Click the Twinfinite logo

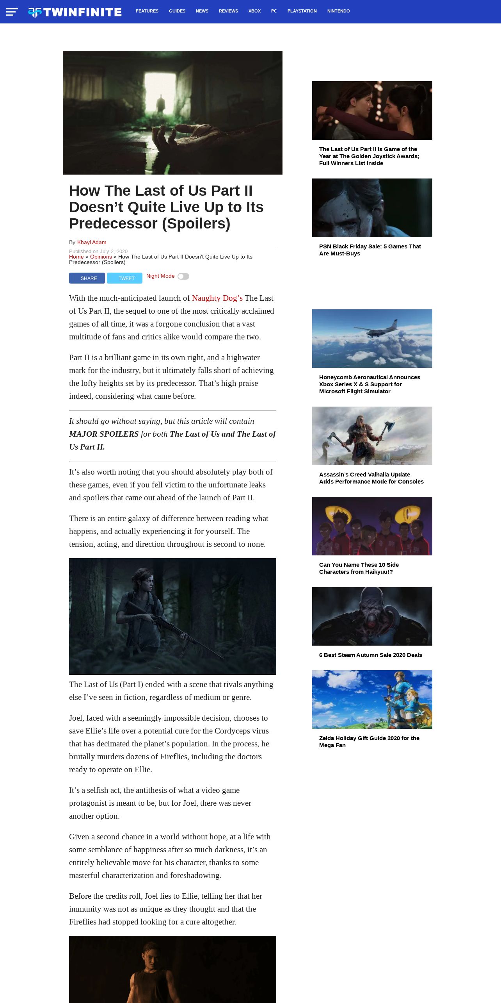(75, 12)
